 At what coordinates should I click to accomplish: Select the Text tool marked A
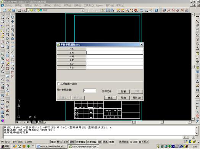[x=2, y=67]
